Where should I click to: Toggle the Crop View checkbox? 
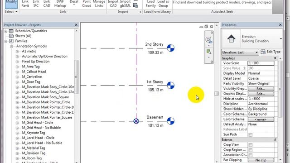[x=251, y=145]
